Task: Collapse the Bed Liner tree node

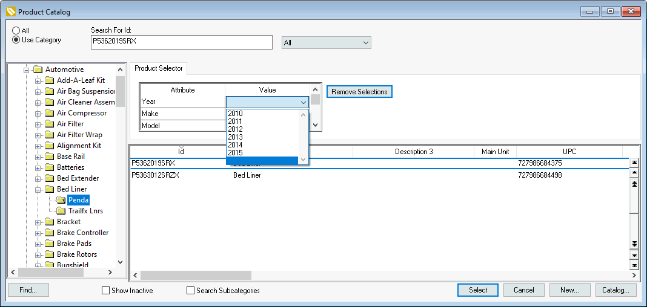Action: [x=38, y=189]
